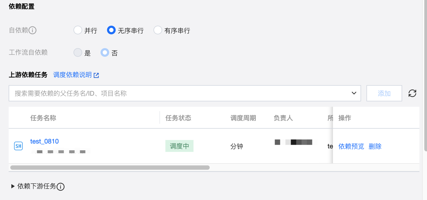
Task: Open the parent task search dropdown arrow
Action: tap(354, 93)
